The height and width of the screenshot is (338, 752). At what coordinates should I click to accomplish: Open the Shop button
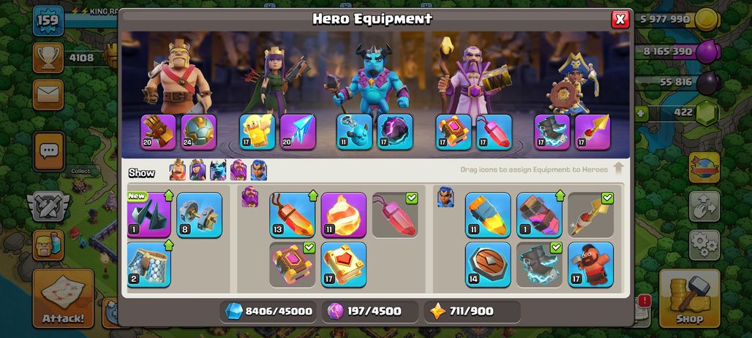(689, 299)
